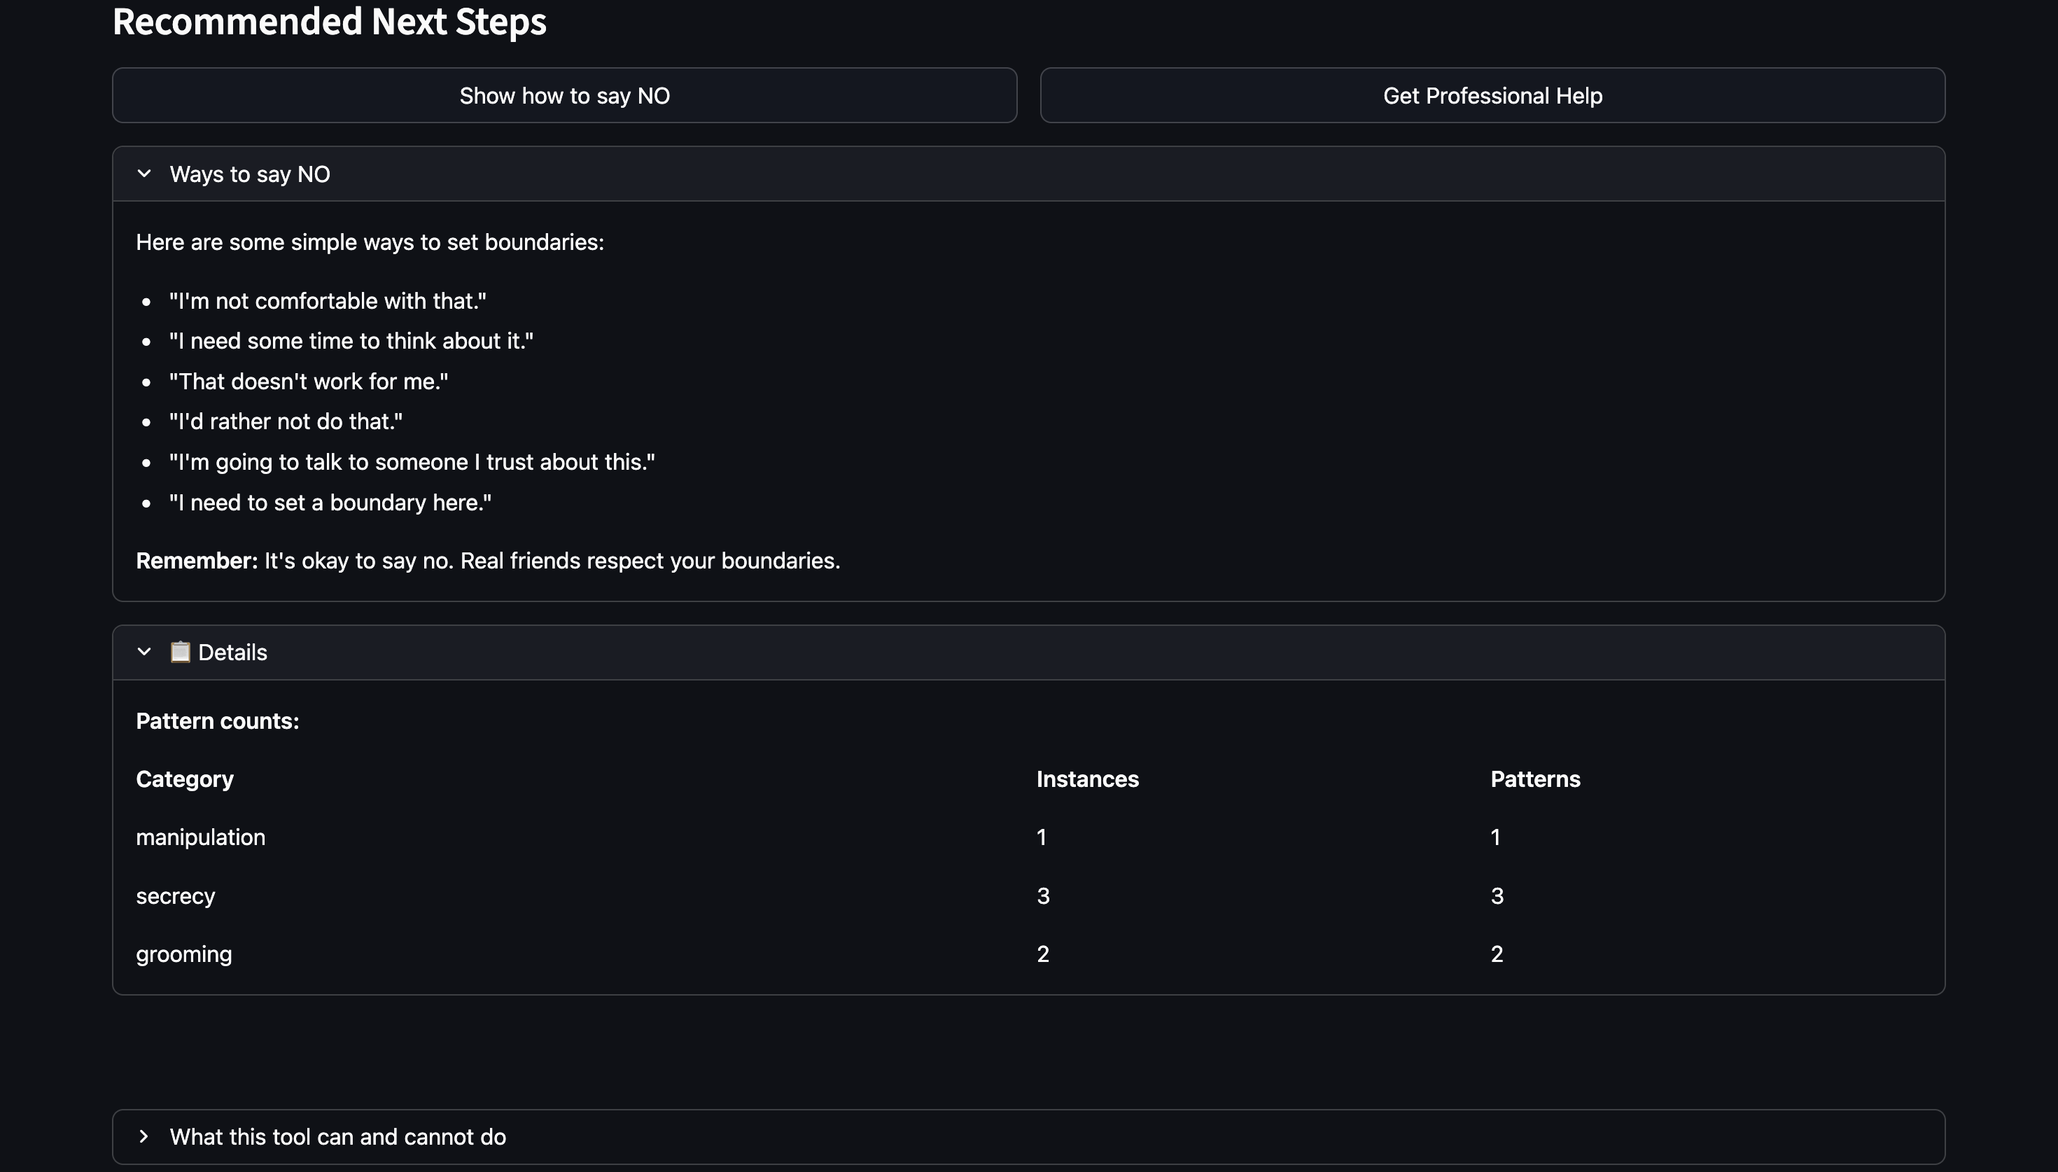Click the Patterns column header
Viewport: 2058px width, 1172px height.
tap(1534, 779)
